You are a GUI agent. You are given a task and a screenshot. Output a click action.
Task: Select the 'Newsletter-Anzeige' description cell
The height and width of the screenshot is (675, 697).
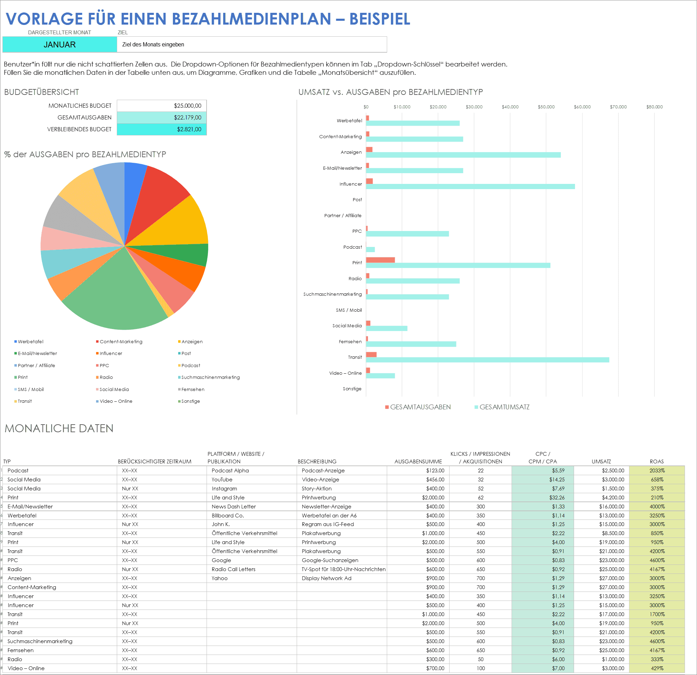coord(342,507)
